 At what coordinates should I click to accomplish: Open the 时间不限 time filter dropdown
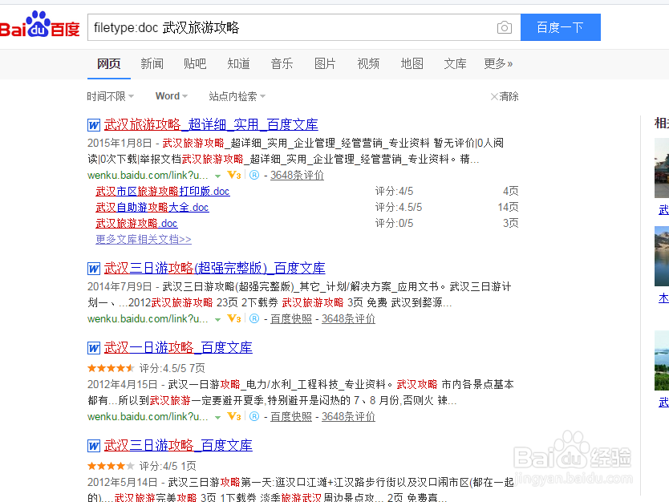tap(108, 95)
